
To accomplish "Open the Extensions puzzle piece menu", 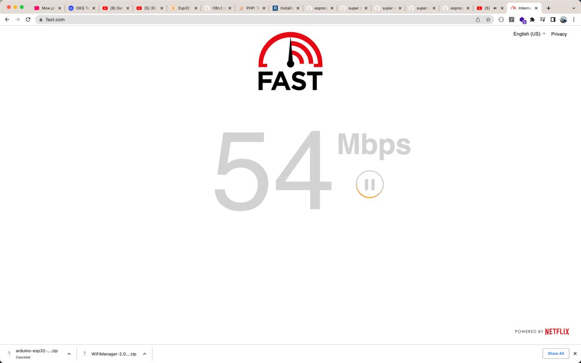I will [532, 20].
